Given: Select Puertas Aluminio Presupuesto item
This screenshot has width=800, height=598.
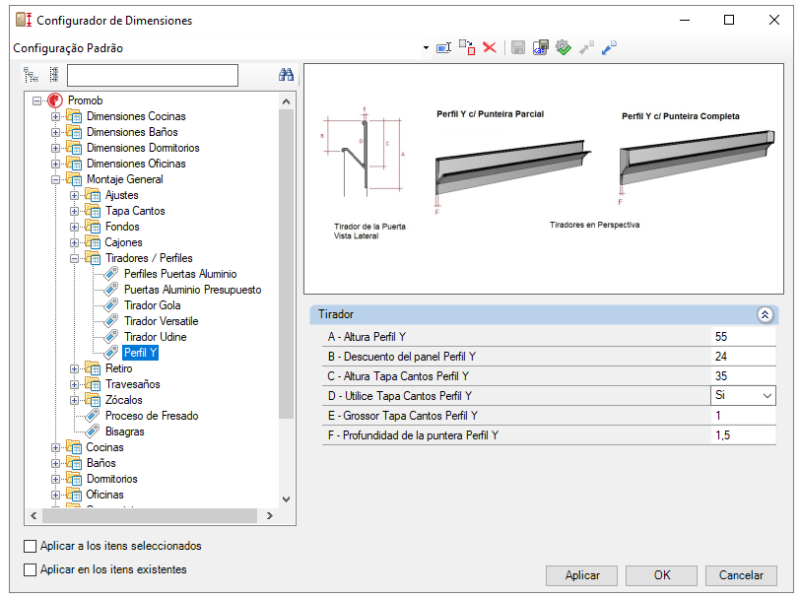Looking at the screenshot, I should coord(192,290).
